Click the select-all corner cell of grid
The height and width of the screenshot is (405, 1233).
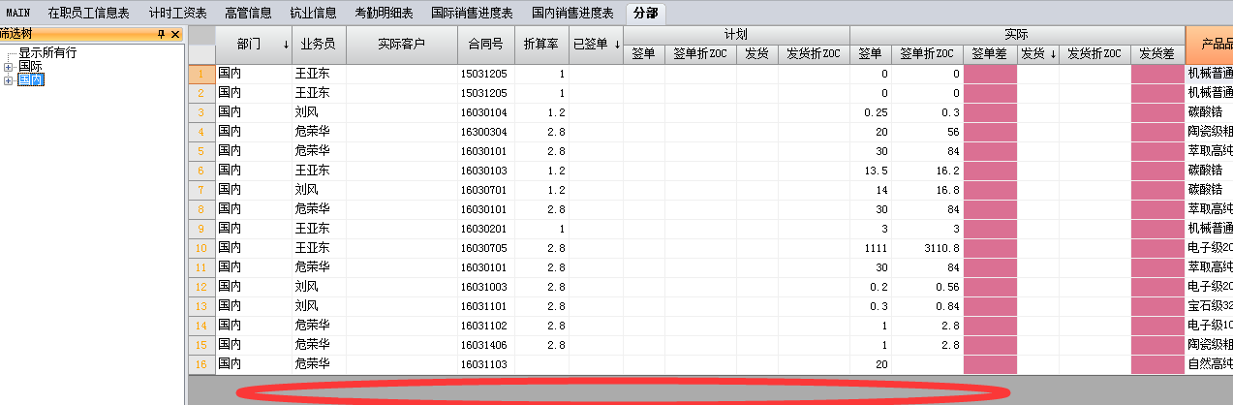[201, 45]
